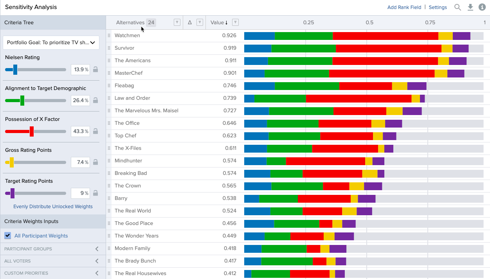490x279 pixels.
Task: Select the drag handle beside Fleabag
Action: [109, 86]
